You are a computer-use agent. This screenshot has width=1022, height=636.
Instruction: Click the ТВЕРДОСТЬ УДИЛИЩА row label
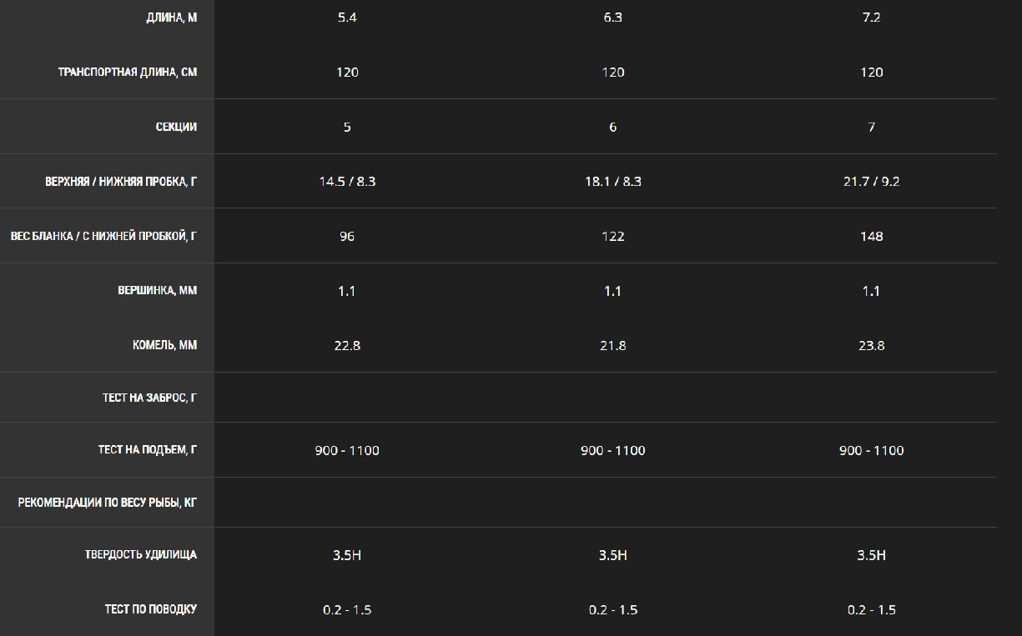pos(141,555)
